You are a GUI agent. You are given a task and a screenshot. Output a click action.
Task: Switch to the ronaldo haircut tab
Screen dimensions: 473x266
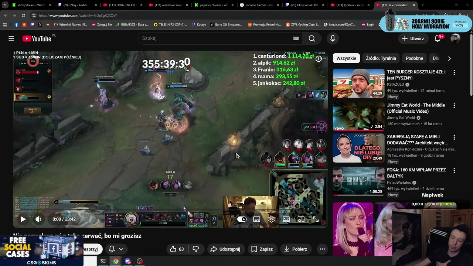[260, 5]
